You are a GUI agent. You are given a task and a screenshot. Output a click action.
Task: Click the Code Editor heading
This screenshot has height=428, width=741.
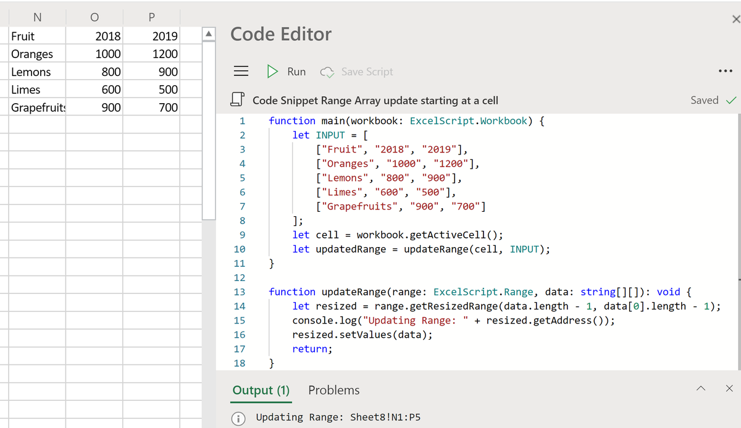tap(281, 34)
